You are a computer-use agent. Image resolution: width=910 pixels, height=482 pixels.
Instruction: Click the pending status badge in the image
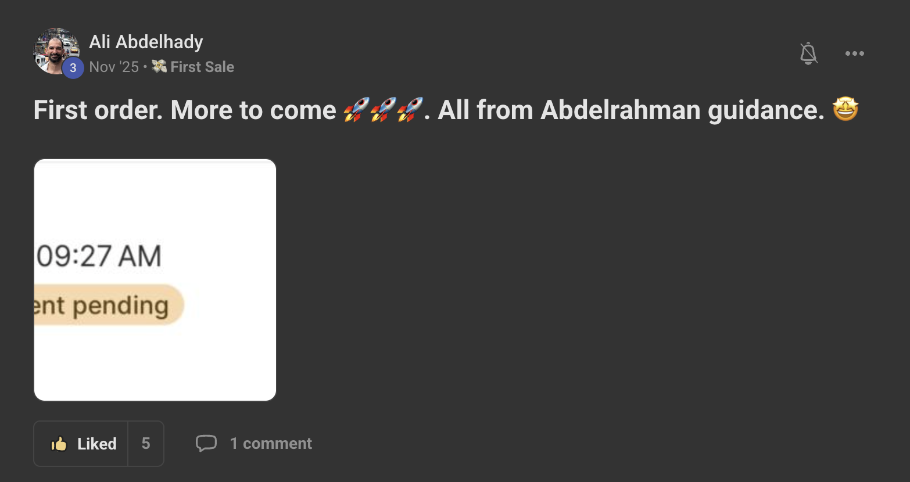108,305
